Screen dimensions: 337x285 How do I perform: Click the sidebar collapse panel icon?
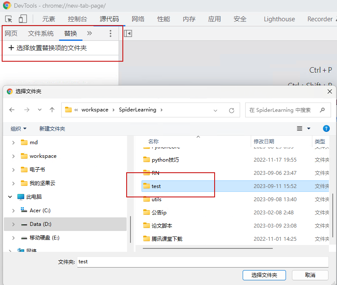click(128, 33)
